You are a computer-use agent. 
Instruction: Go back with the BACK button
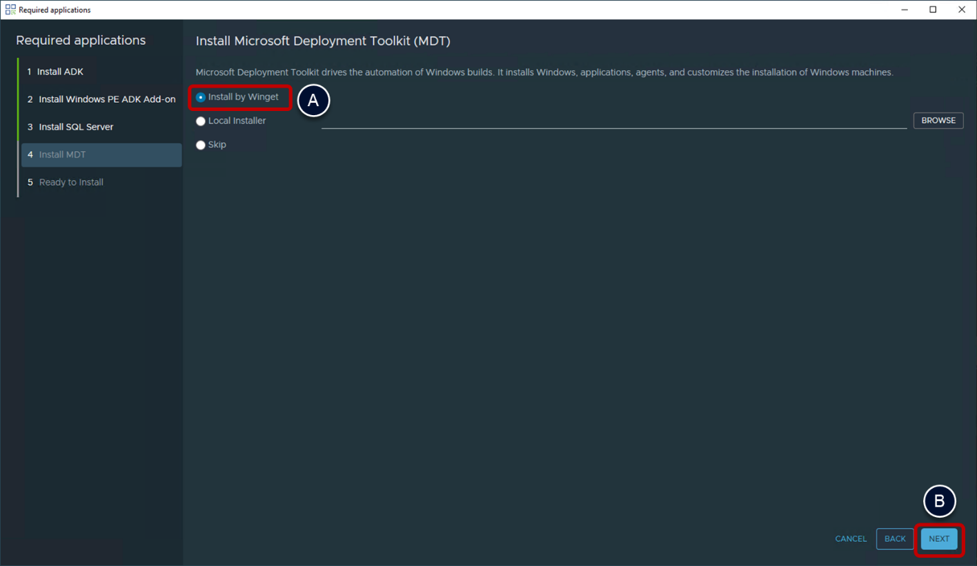point(895,538)
